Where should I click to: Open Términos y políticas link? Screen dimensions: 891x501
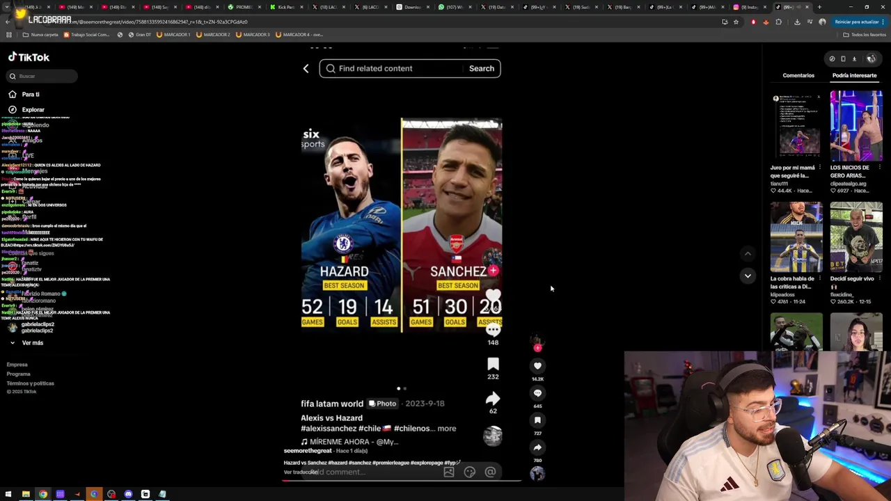(x=30, y=383)
